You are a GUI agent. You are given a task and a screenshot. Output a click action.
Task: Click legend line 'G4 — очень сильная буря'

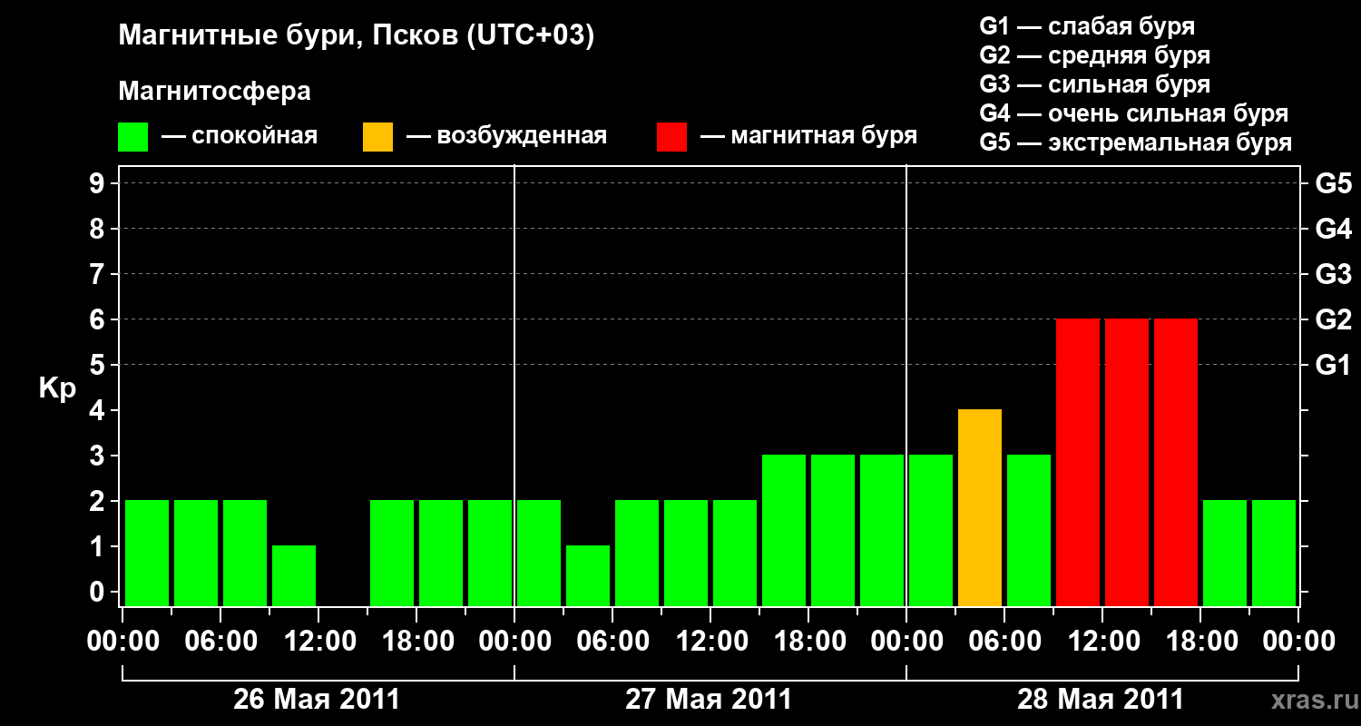click(x=1134, y=113)
